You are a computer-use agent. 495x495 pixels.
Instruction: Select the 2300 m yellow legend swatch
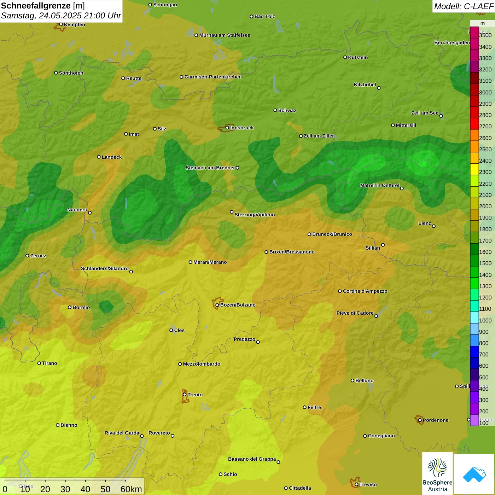point(474,169)
